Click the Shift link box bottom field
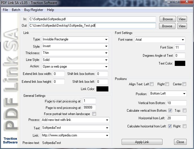The image size is (194, 149). pos(102,74)
